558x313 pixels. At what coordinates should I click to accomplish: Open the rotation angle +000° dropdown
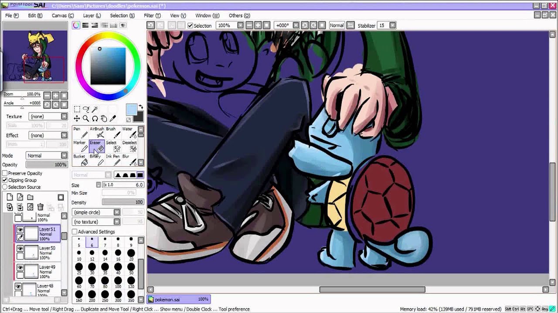[296, 25]
